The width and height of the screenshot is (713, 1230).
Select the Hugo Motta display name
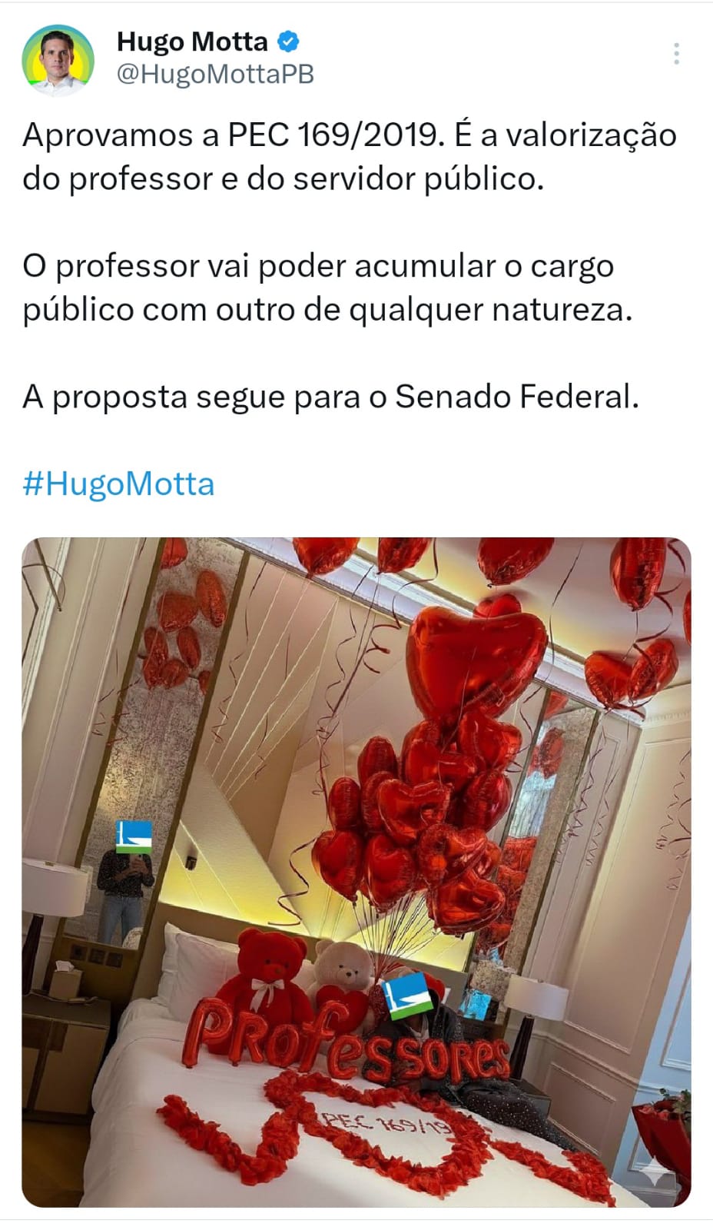tap(192, 42)
